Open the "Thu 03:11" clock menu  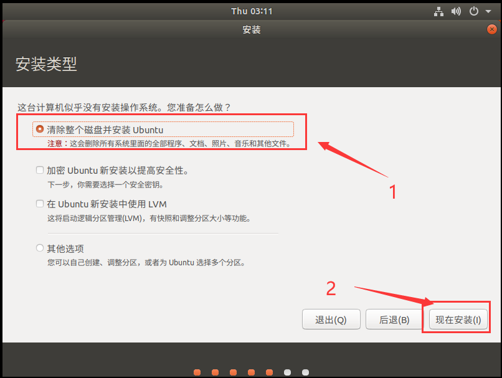[252, 12]
